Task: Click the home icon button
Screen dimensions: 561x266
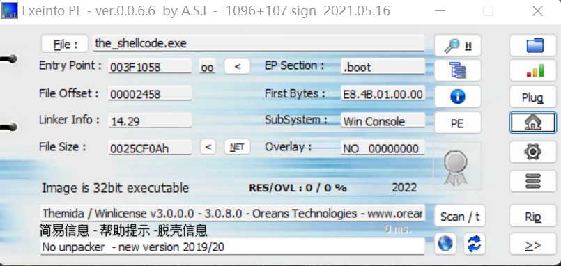Action: click(533, 123)
